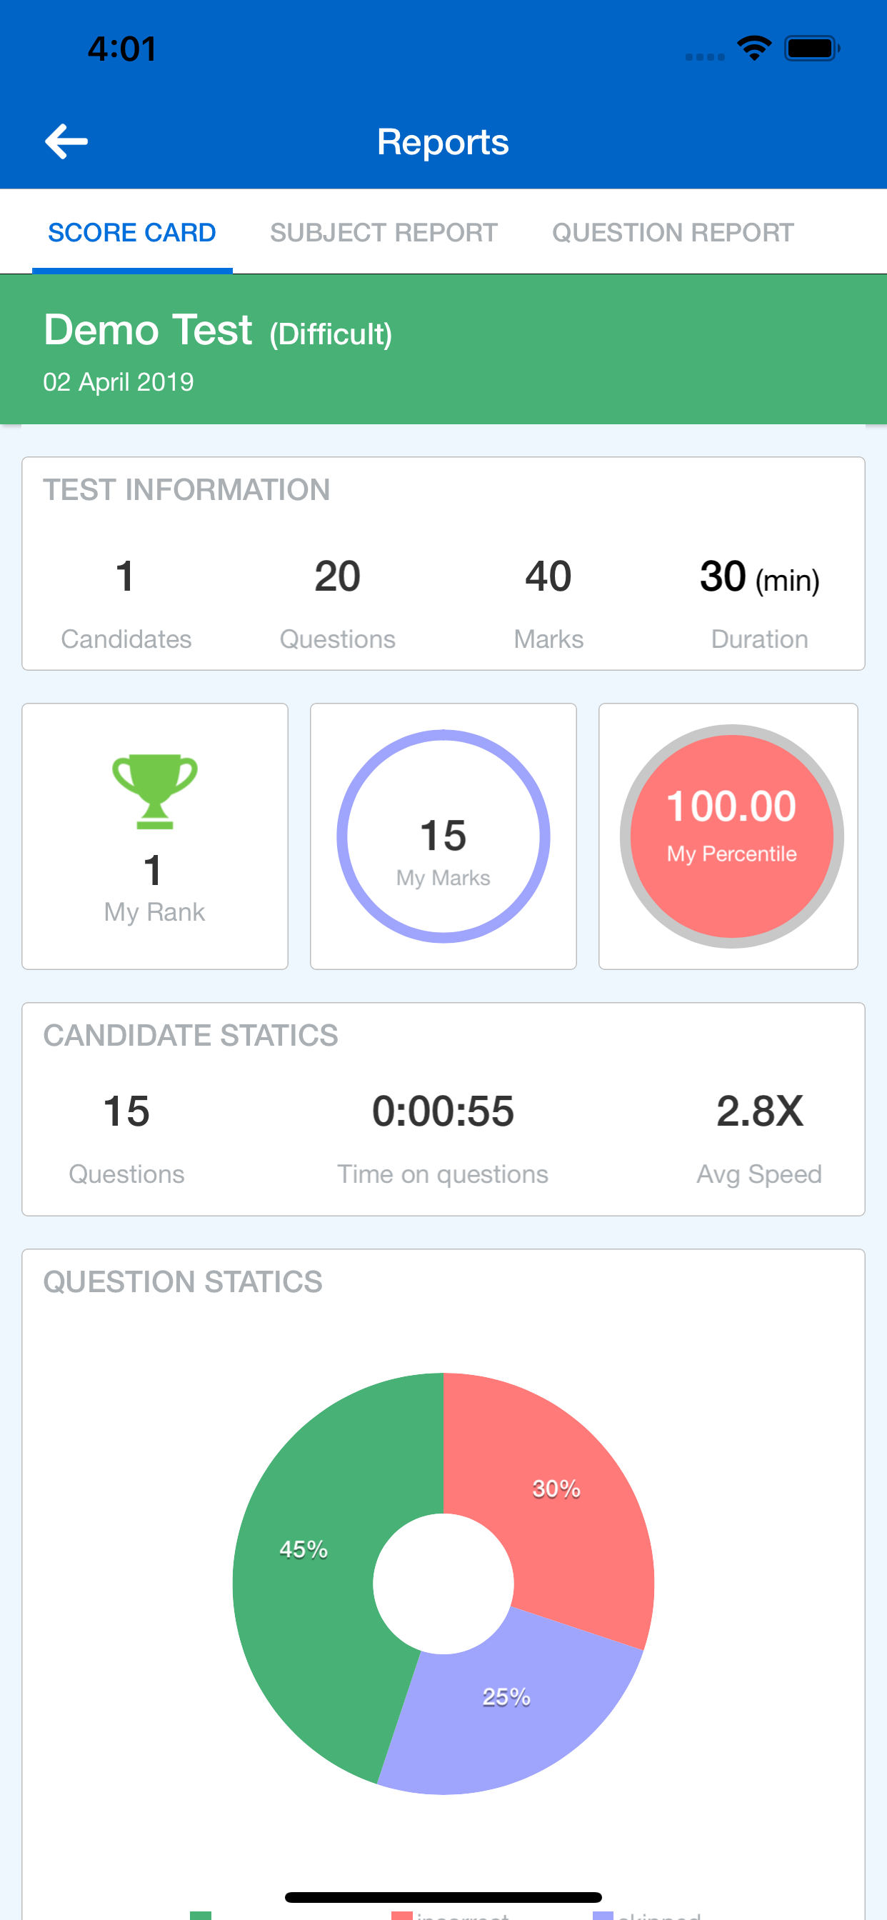Tap the Demo Test title banner

[443, 349]
